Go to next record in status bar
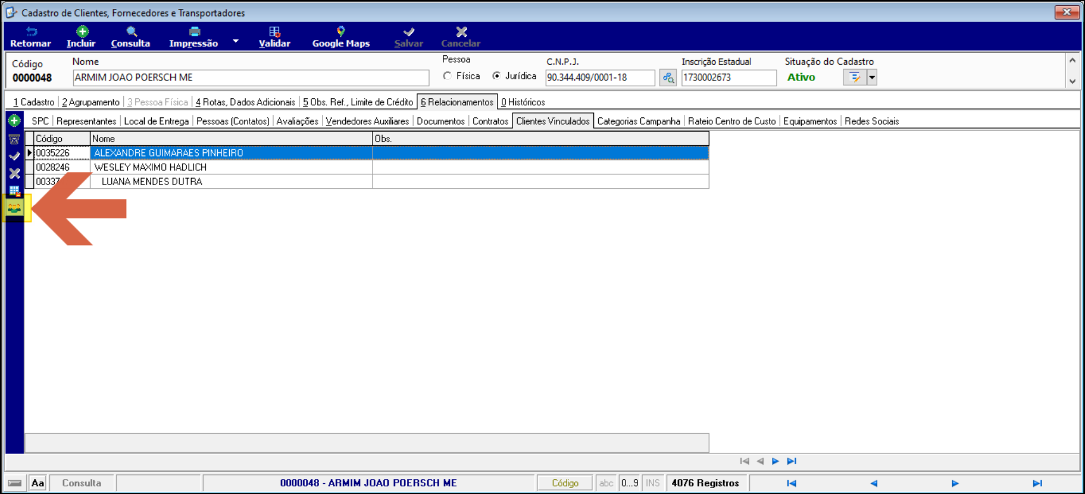This screenshot has width=1085, height=494. [x=955, y=483]
